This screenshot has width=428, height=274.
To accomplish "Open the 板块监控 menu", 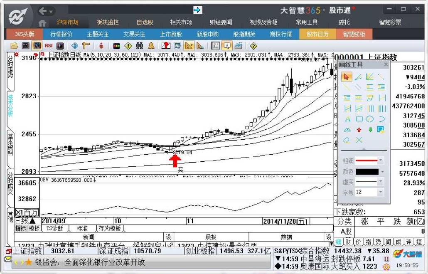I will pyautogui.click(x=108, y=22).
